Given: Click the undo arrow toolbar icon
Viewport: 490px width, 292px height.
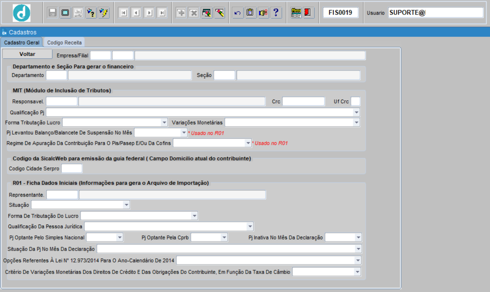Looking at the screenshot, I should click(237, 13).
